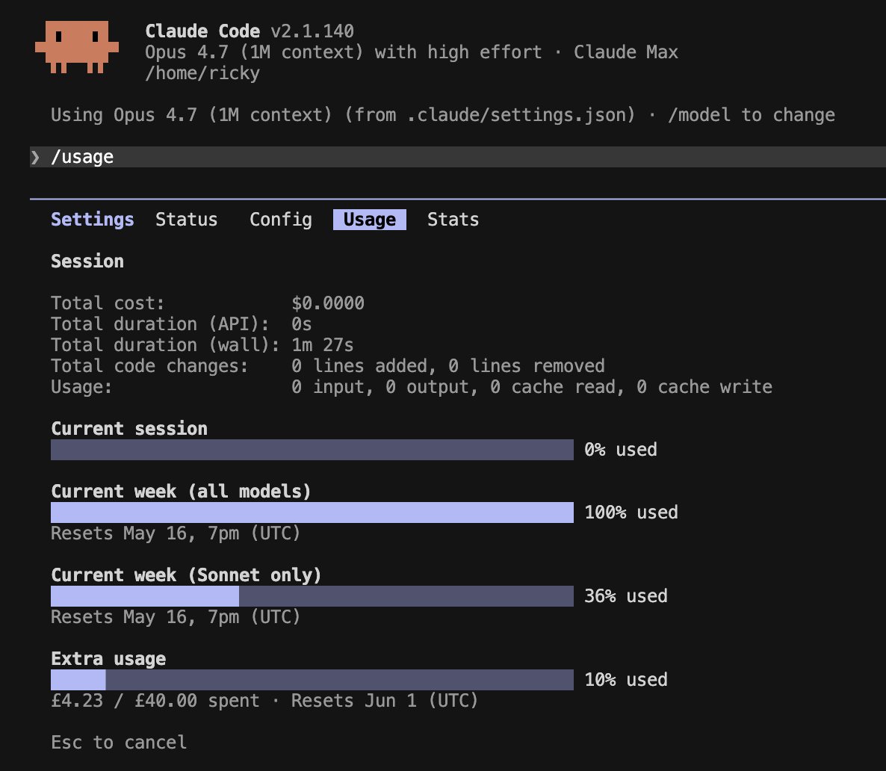
Task: Click '0 lines added, 0 lines removed'
Action: tap(448, 366)
